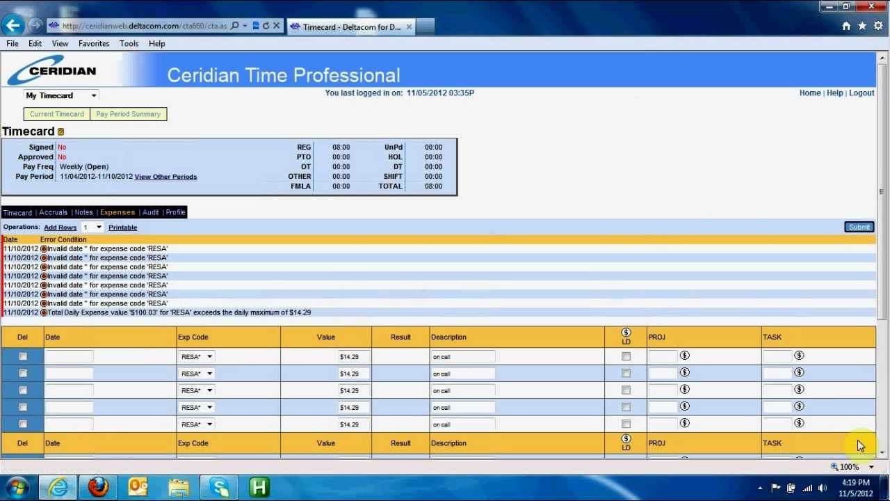Click the Submit button
This screenshot has height=501, width=890.
click(859, 227)
